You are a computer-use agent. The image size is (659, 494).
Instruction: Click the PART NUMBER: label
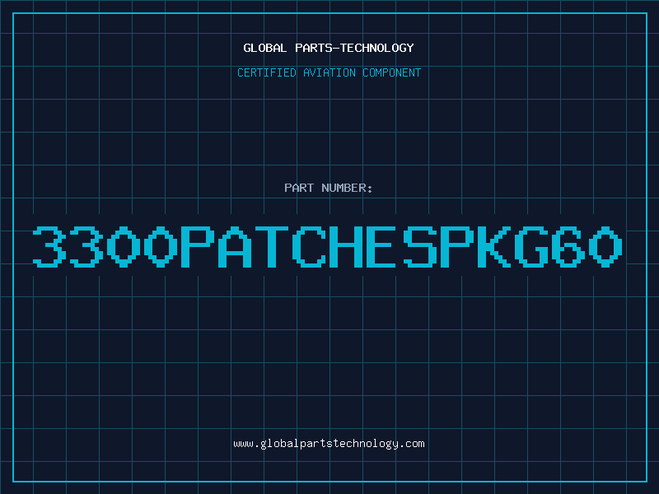pyautogui.click(x=329, y=188)
